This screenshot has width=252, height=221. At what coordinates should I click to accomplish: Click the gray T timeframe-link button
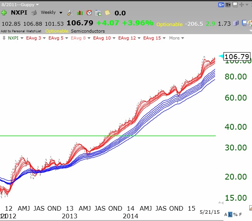point(228,5)
